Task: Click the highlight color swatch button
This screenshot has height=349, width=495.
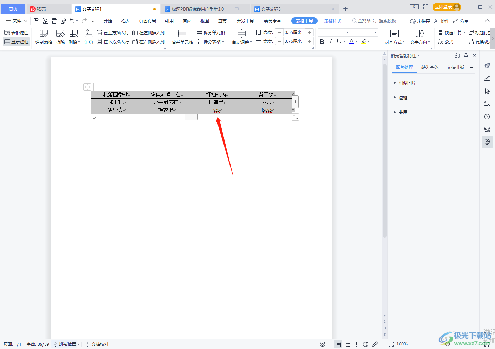Action: tap(363, 42)
